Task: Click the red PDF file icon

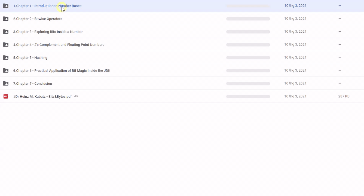Action: (5, 96)
